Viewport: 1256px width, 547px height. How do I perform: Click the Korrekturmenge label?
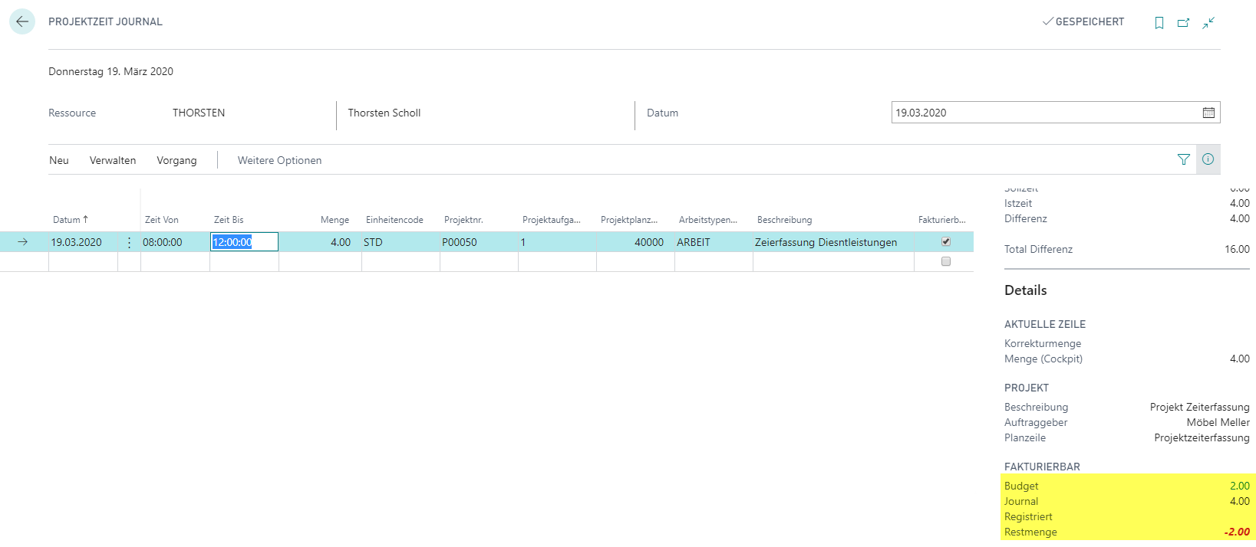pos(1043,343)
